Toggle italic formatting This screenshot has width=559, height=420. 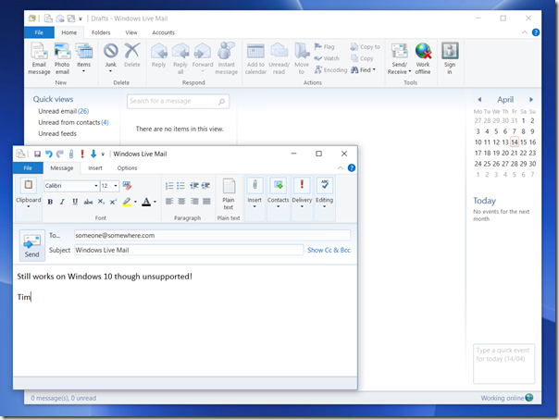tap(62, 202)
